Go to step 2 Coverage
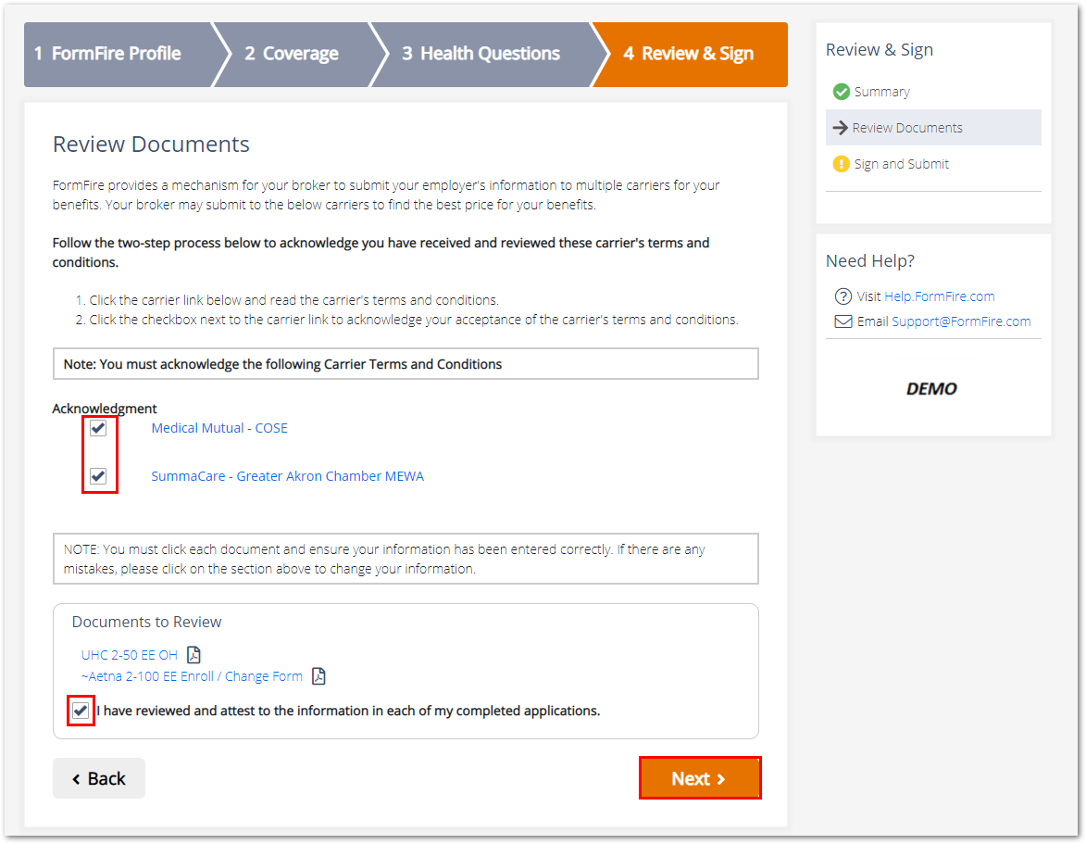 pos(292,54)
